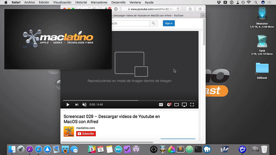Open Notification Center from menu bar
276x155 pixels.
pos(269,2)
